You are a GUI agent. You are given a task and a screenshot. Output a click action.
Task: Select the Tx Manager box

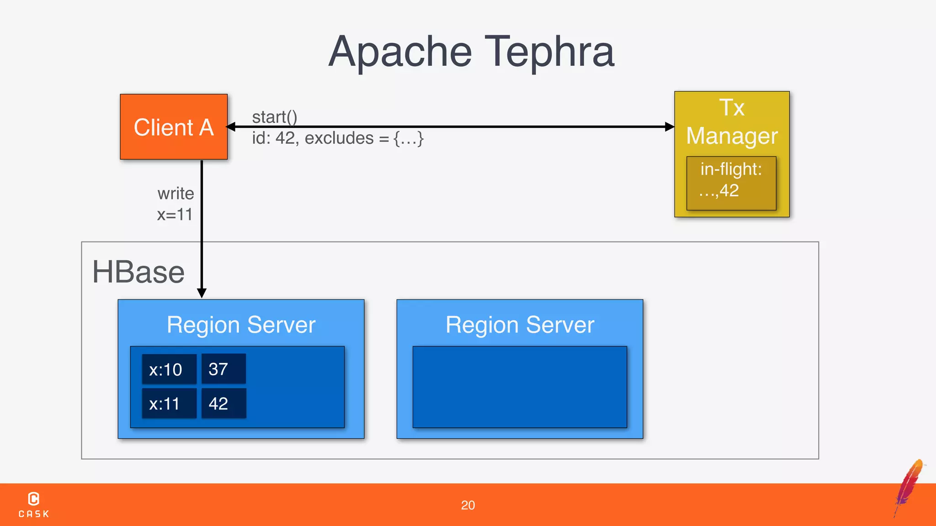[732, 154]
